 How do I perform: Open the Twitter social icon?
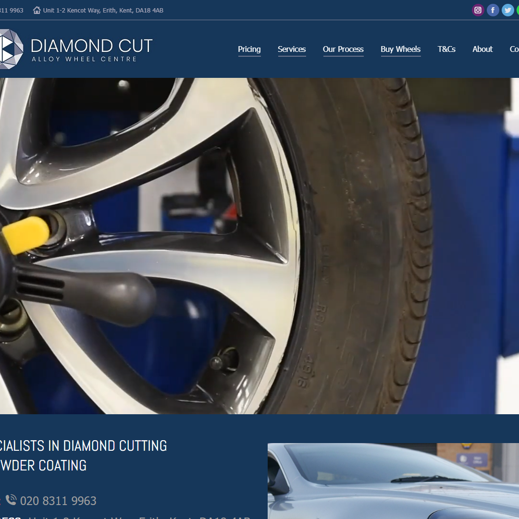coord(507,10)
